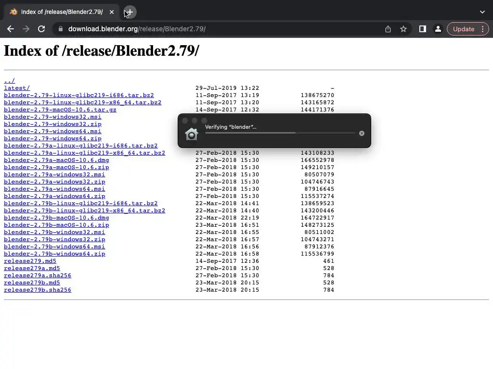Download blender-2.79a-linux-glibc219-i686.tar.bz2

click(x=81, y=146)
